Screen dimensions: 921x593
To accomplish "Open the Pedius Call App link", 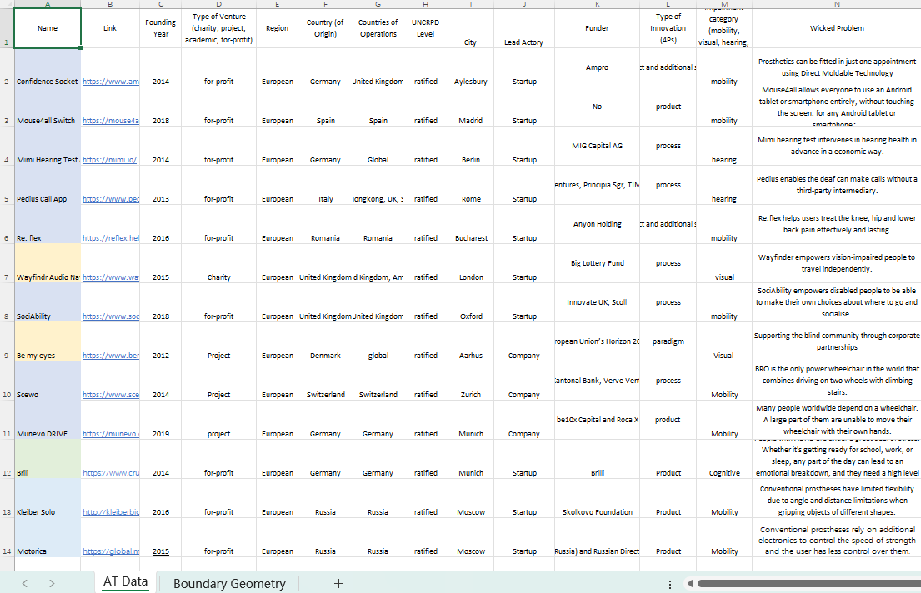I will [x=111, y=199].
